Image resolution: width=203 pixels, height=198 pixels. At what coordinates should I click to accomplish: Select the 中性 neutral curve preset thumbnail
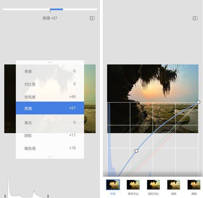[113, 185]
